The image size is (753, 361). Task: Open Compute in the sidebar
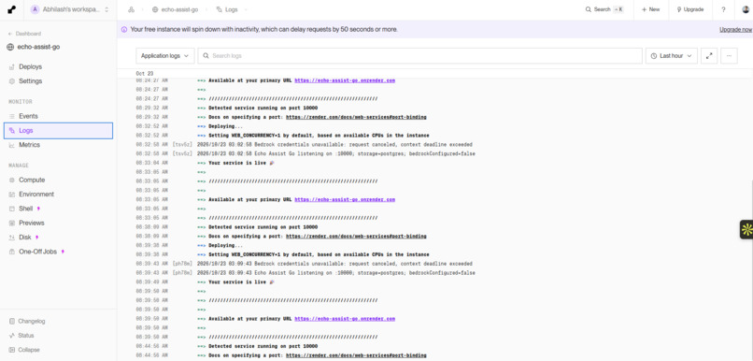32,180
